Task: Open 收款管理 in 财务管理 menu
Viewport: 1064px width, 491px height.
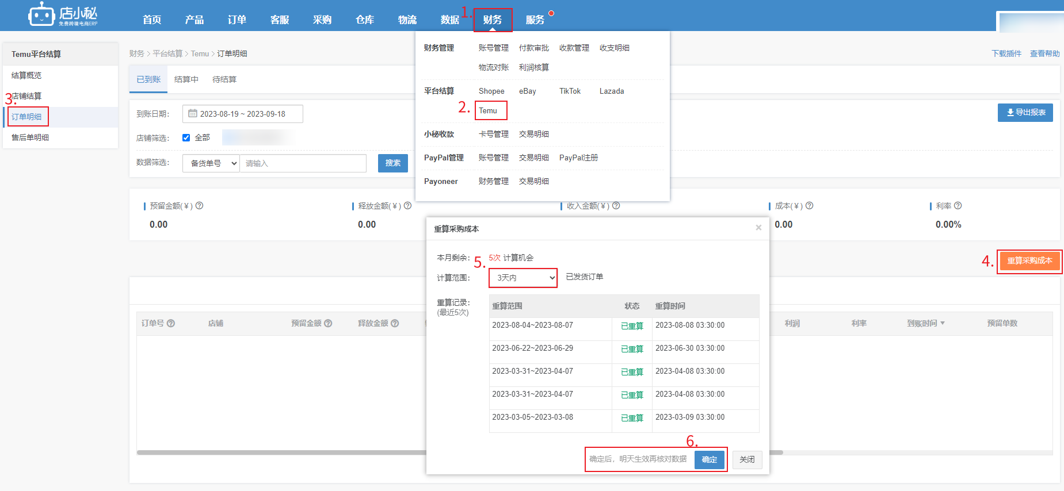Action: pos(574,48)
